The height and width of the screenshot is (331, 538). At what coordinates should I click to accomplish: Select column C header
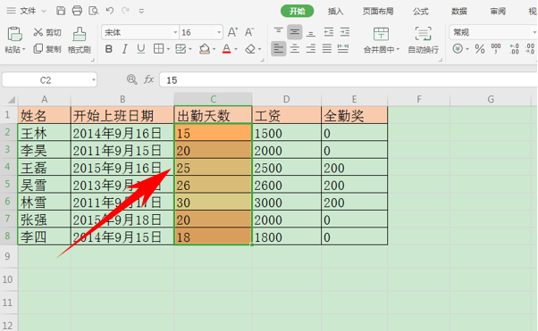coord(213,99)
